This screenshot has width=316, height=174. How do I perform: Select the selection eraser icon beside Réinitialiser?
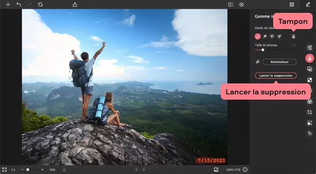point(257,62)
